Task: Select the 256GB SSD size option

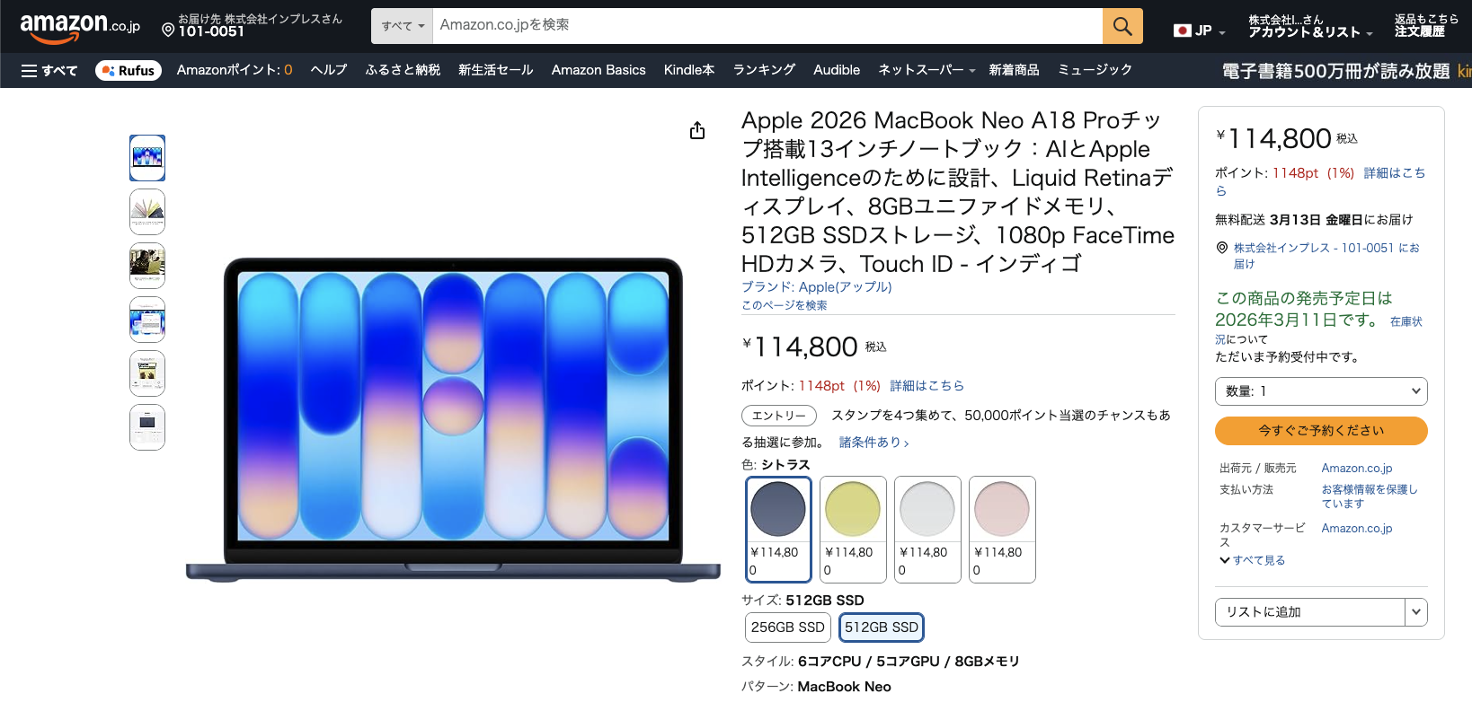Action: coord(788,627)
